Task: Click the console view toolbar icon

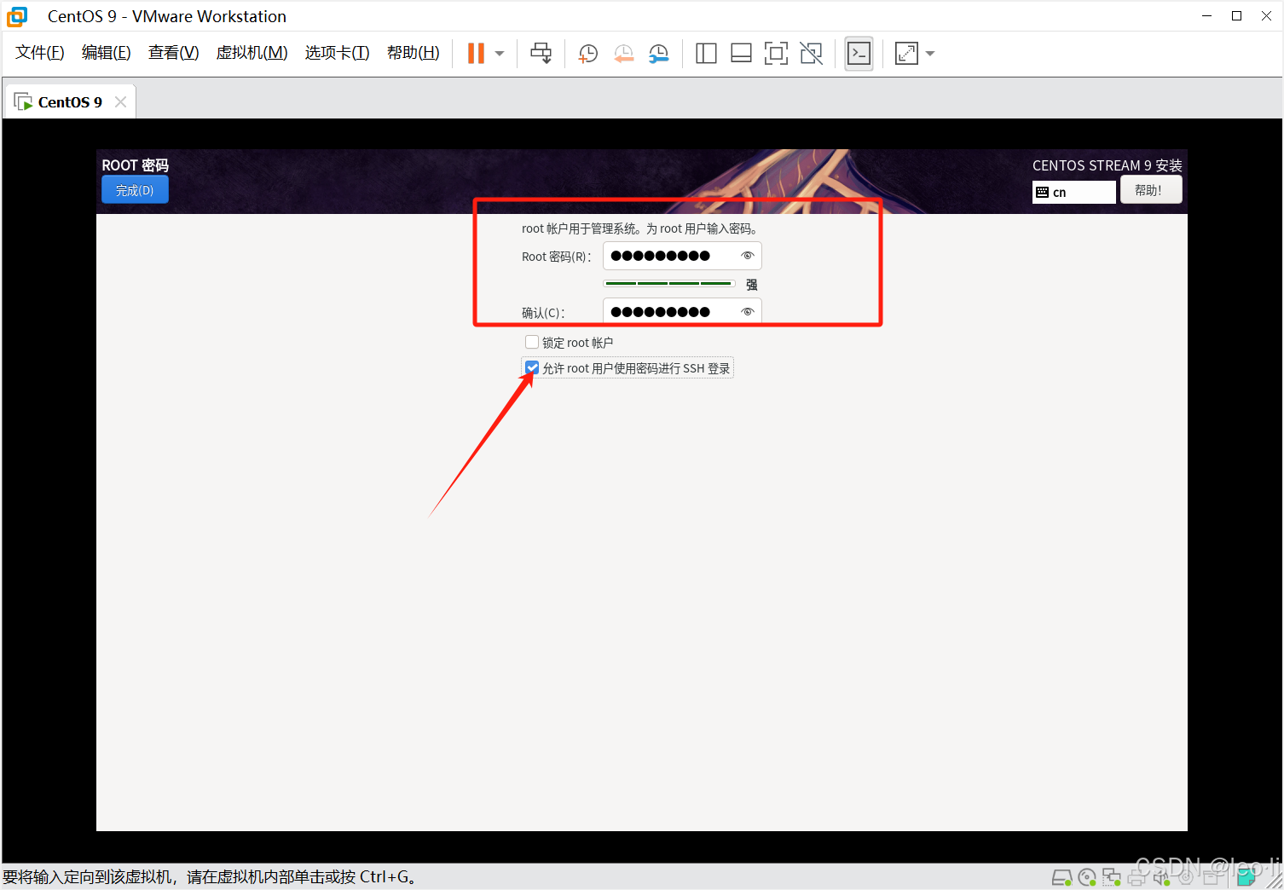Action: coord(859,54)
